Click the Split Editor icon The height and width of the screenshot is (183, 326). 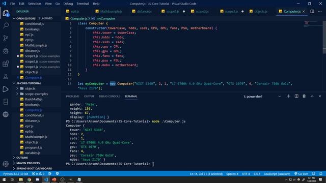click(312, 11)
